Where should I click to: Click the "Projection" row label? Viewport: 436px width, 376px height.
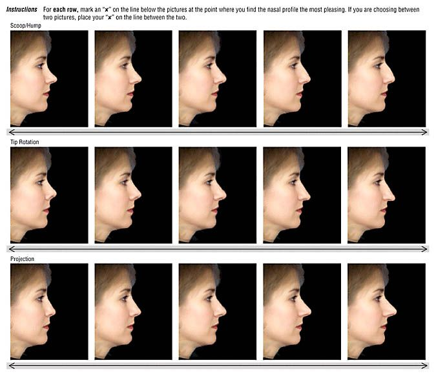coord(22,259)
